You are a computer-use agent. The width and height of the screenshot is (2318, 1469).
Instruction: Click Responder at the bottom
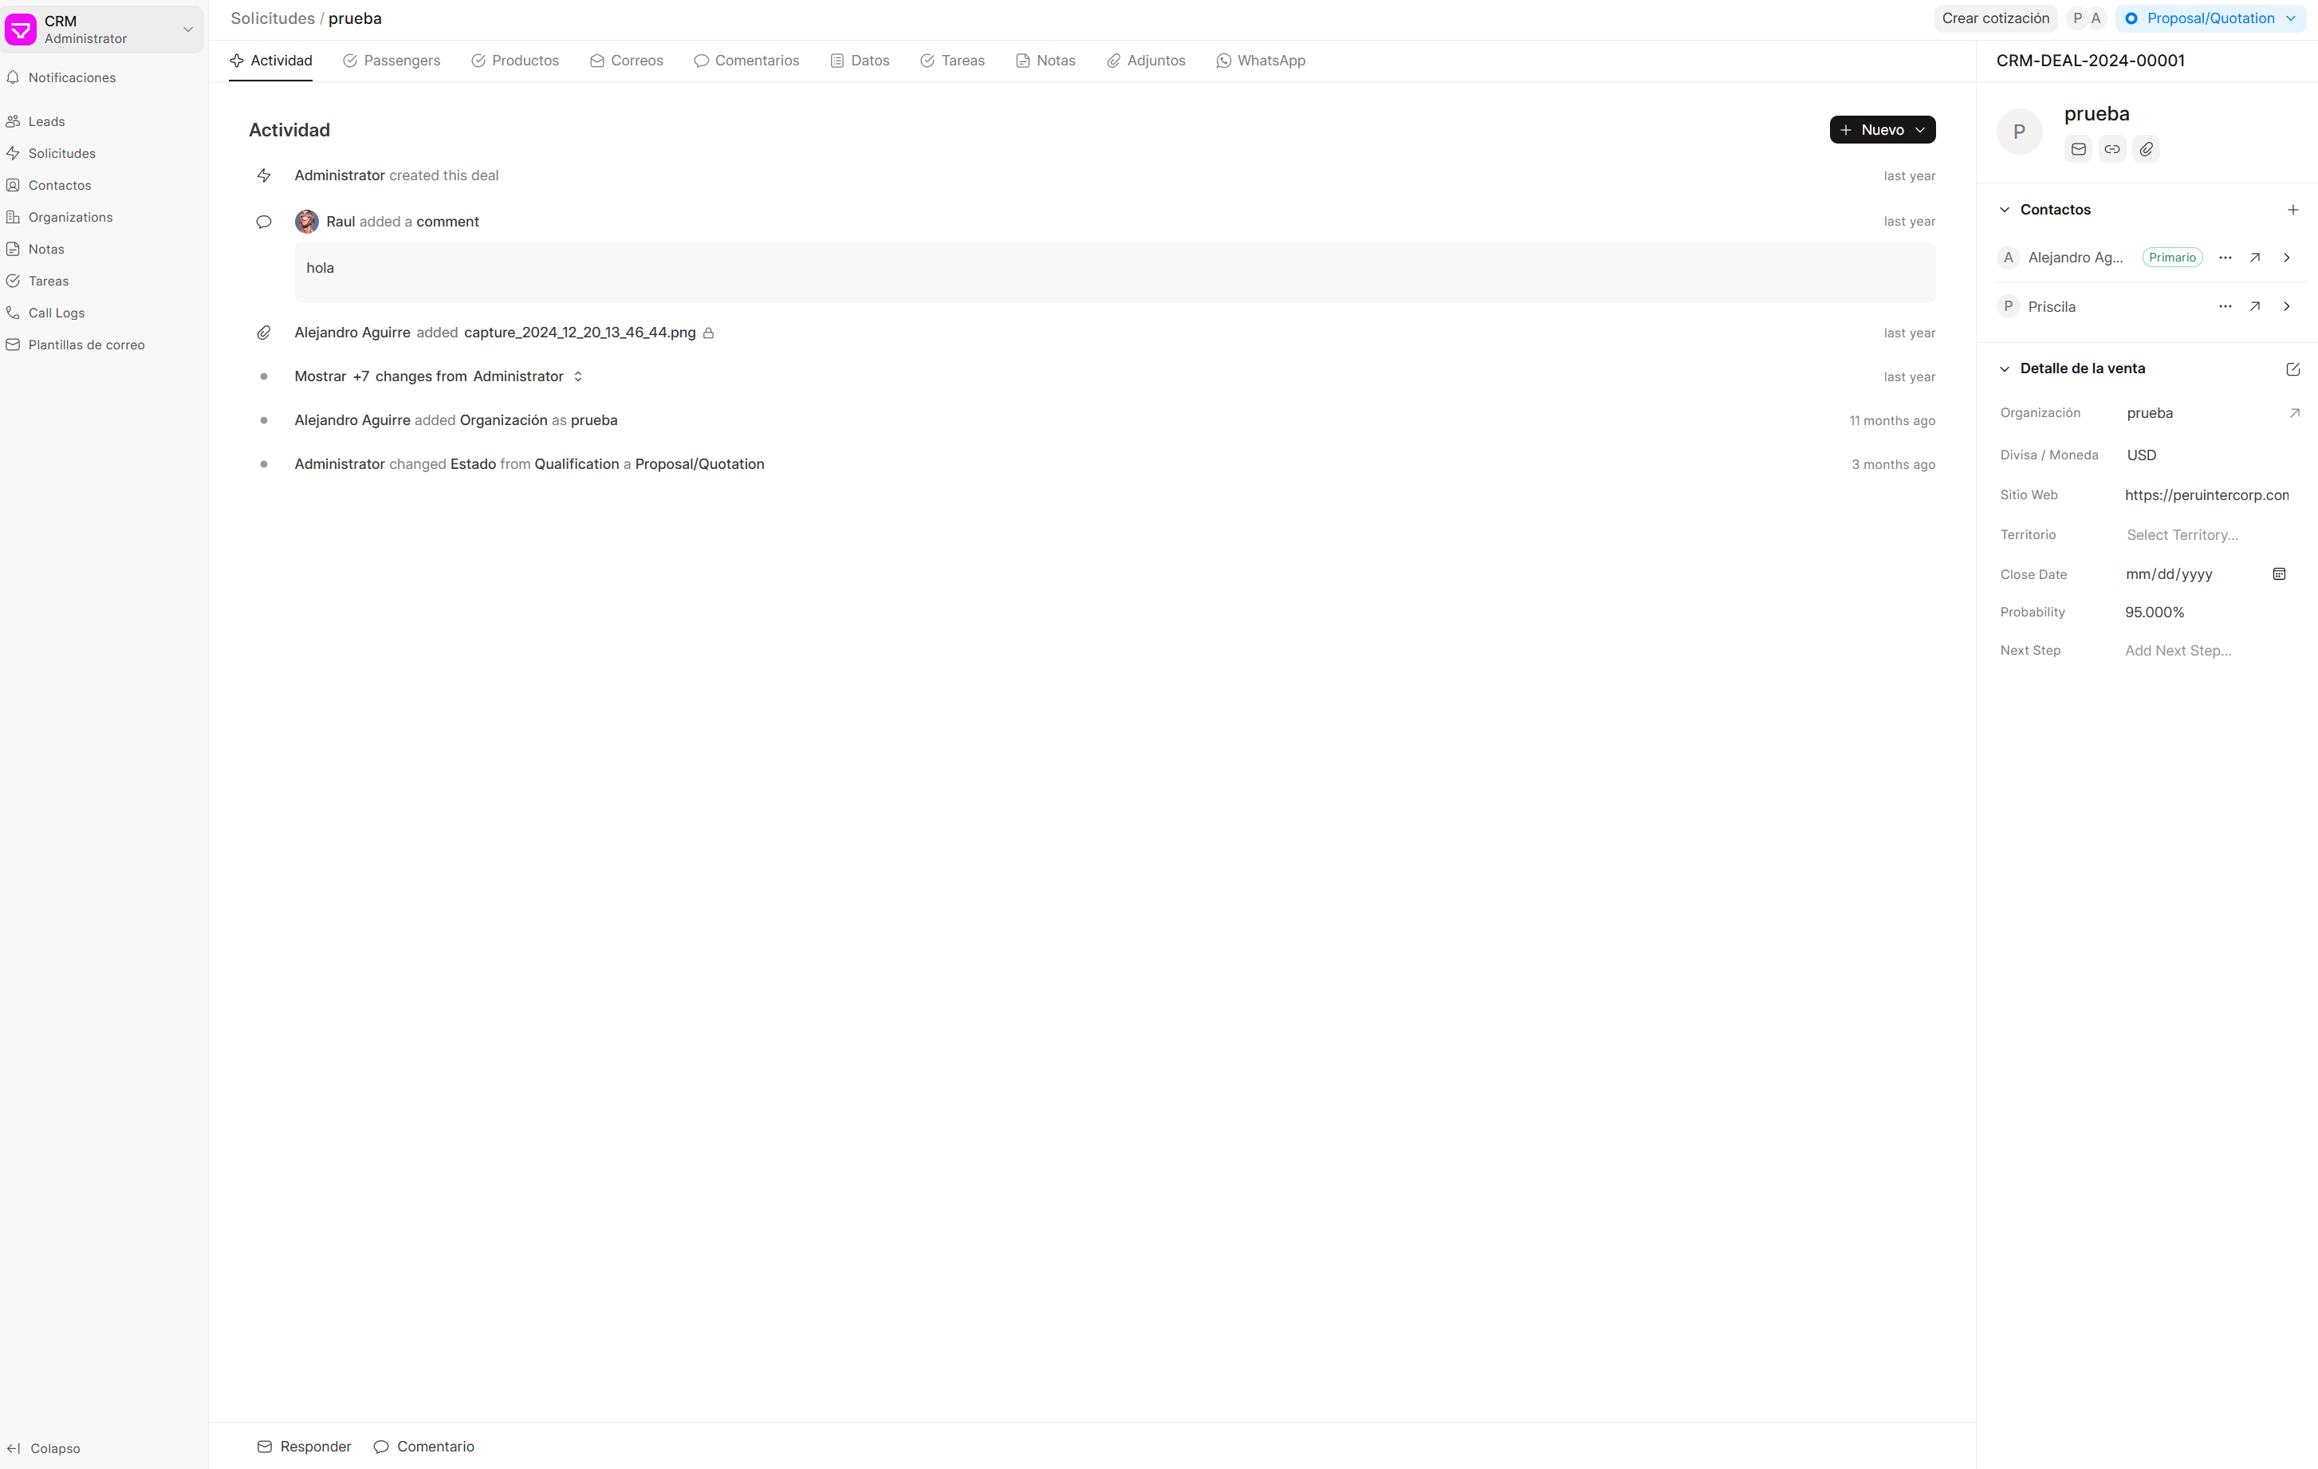tap(304, 1446)
